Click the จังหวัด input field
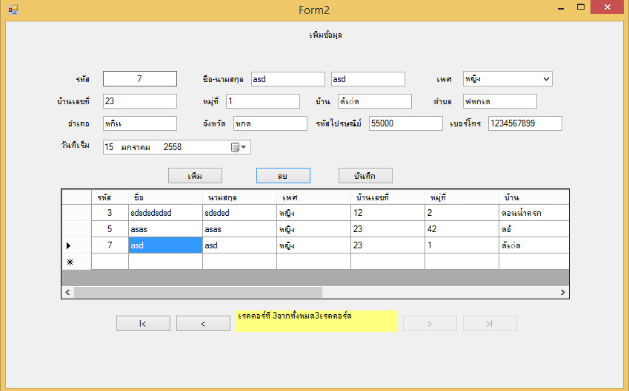Viewport: 629px width, 391px height. tap(270, 123)
